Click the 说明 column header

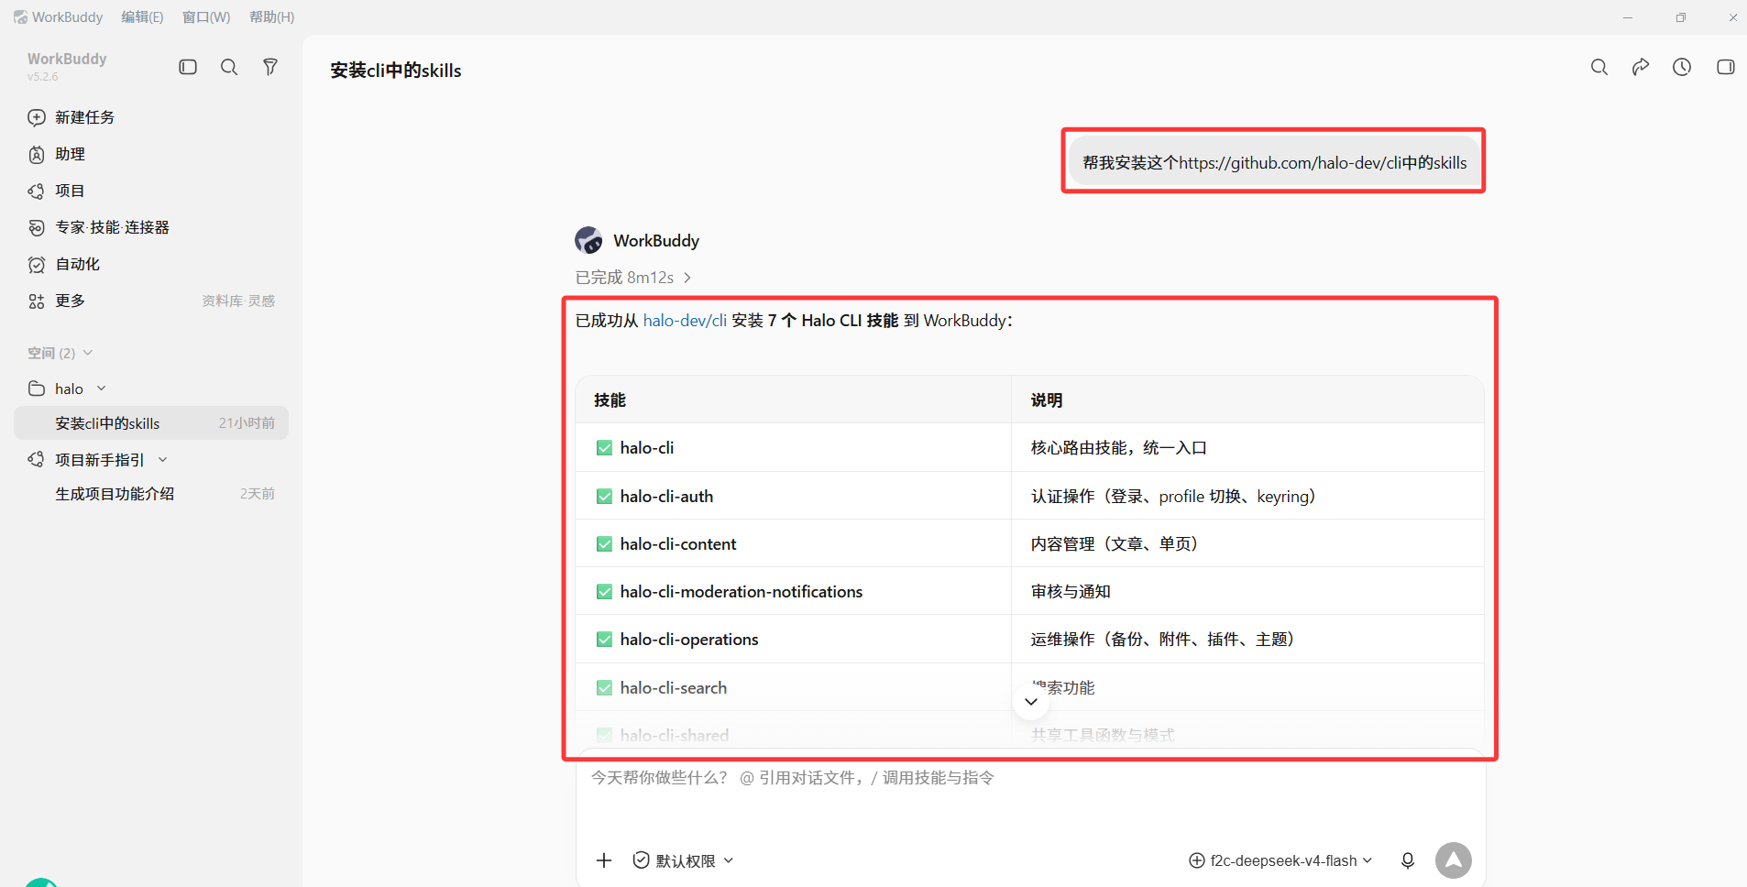[x=1047, y=400]
